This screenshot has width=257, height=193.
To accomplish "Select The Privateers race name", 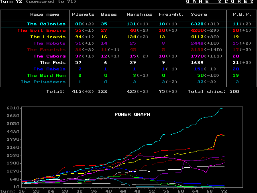I will pos(43,82).
